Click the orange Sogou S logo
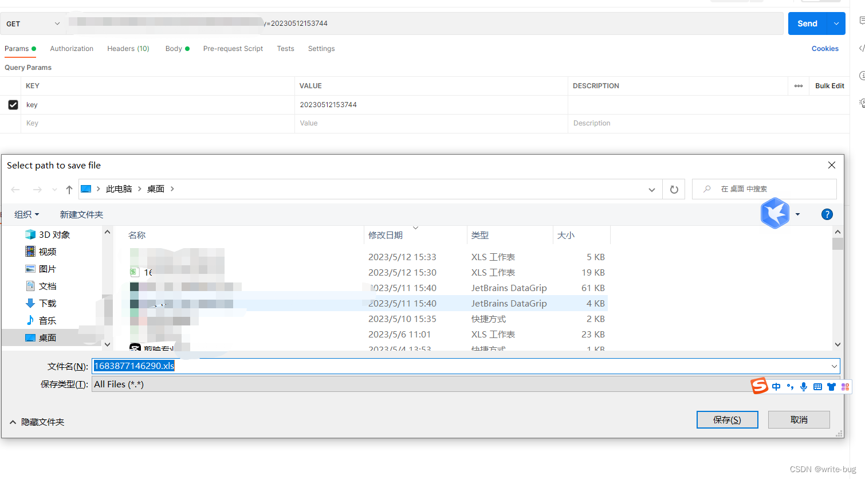Viewport: 865px width, 479px height. 759,386
